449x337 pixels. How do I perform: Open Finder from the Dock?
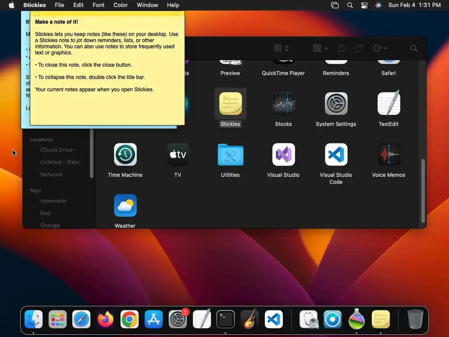pos(33,319)
